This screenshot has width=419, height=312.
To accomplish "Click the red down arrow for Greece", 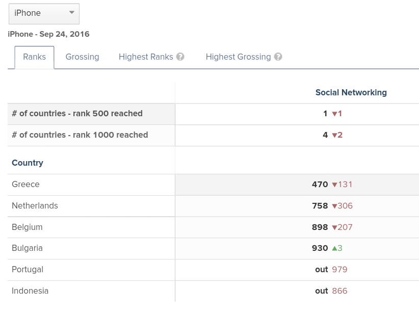I will pos(335,185).
